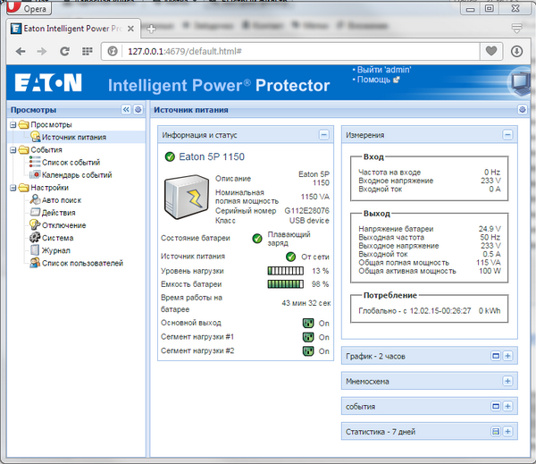The height and width of the screenshot is (464, 536).
Task: Open the tab menu at the tab bar's right end
Action: 517,29
